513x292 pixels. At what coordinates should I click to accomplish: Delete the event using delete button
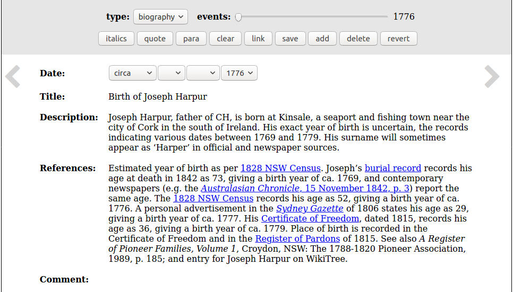tap(358, 39)
